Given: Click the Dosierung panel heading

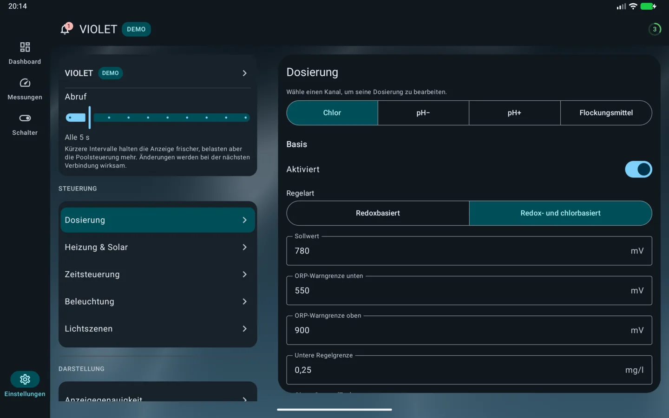Looking at the screenshot, I should [312, 72].
